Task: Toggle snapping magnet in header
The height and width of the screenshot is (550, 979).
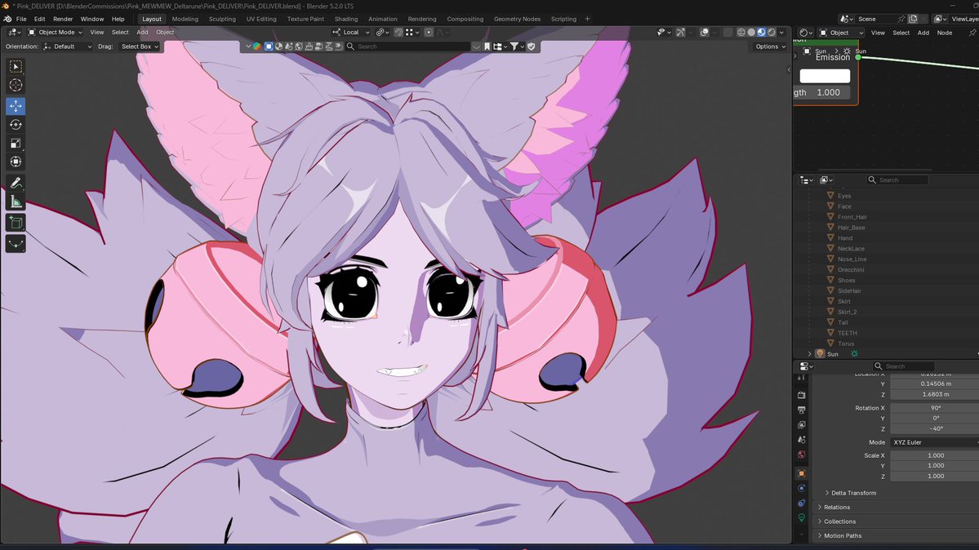Action: point(398,33)
